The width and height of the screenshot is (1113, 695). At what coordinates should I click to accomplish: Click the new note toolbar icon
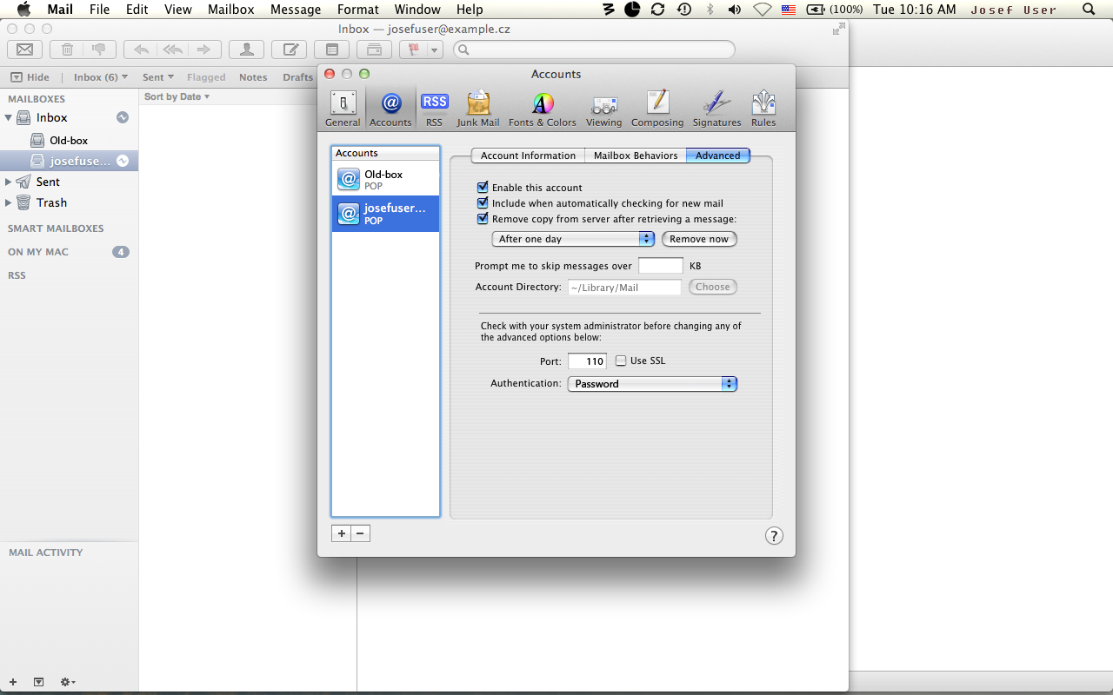pos(331,50)
